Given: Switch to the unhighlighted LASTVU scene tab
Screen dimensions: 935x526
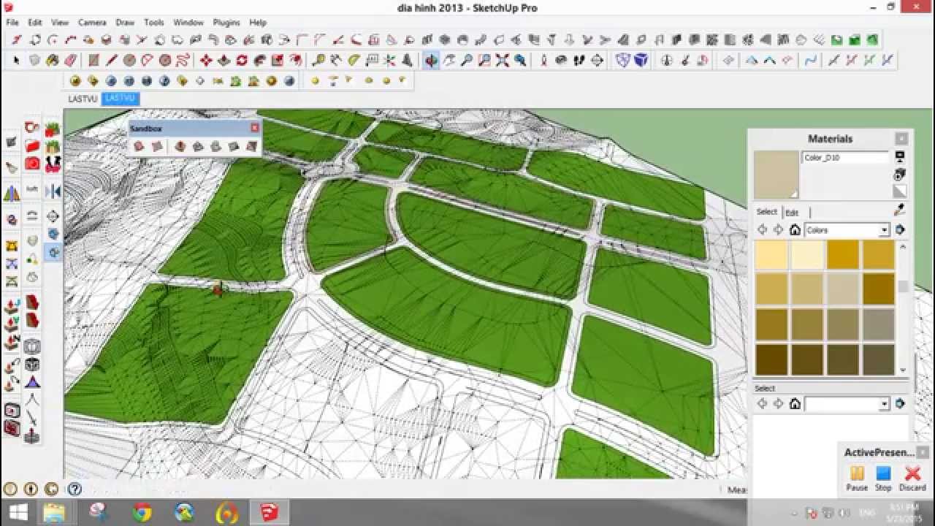Looking at the screenshot, I should tap(82, 99).
